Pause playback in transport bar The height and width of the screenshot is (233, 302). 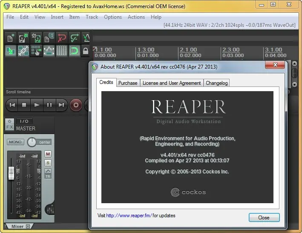coord(49,105)
